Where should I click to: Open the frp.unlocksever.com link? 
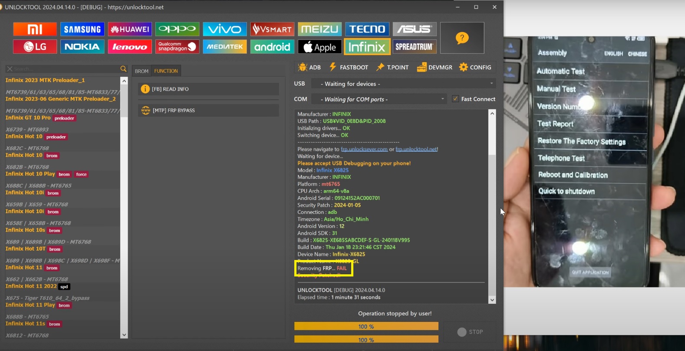(364, 149)
